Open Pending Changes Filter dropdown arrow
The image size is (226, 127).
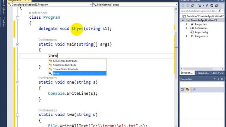203,6
